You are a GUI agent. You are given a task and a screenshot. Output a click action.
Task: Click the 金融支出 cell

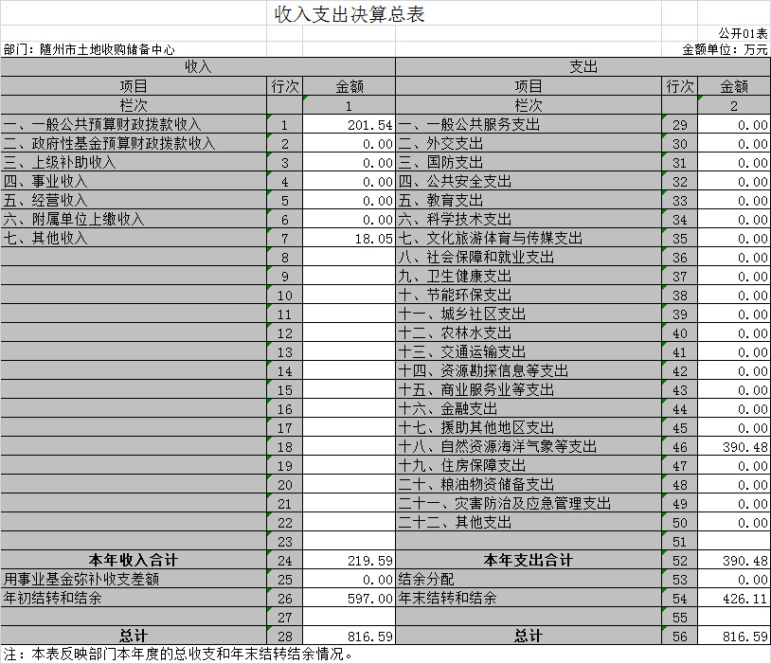tap(529, 409)
